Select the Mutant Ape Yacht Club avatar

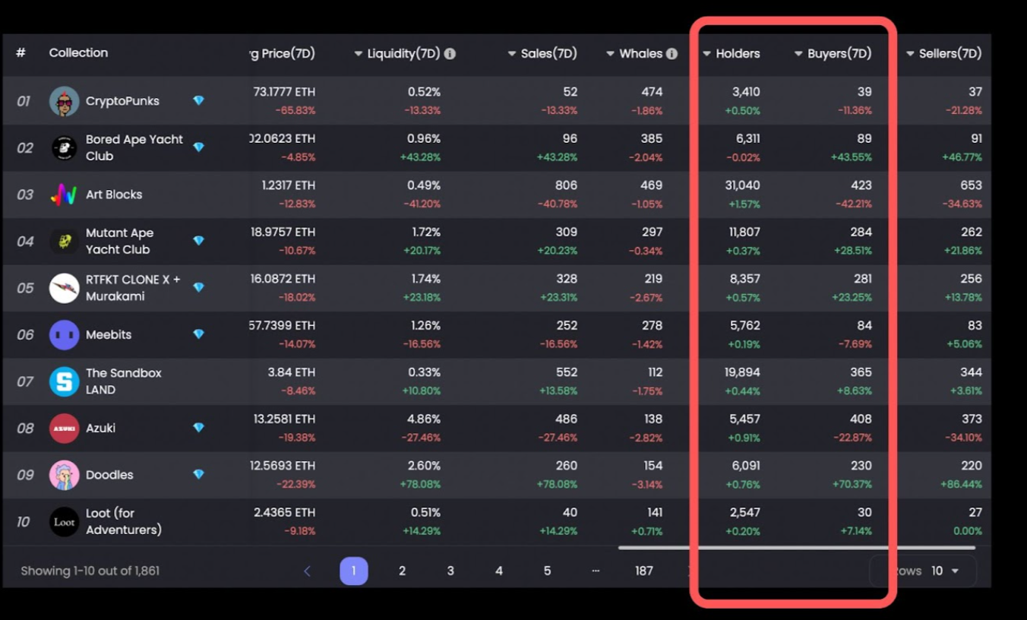[65, 241]
